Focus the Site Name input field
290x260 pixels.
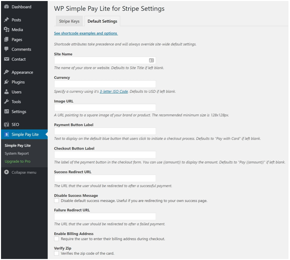pos(105,60)
